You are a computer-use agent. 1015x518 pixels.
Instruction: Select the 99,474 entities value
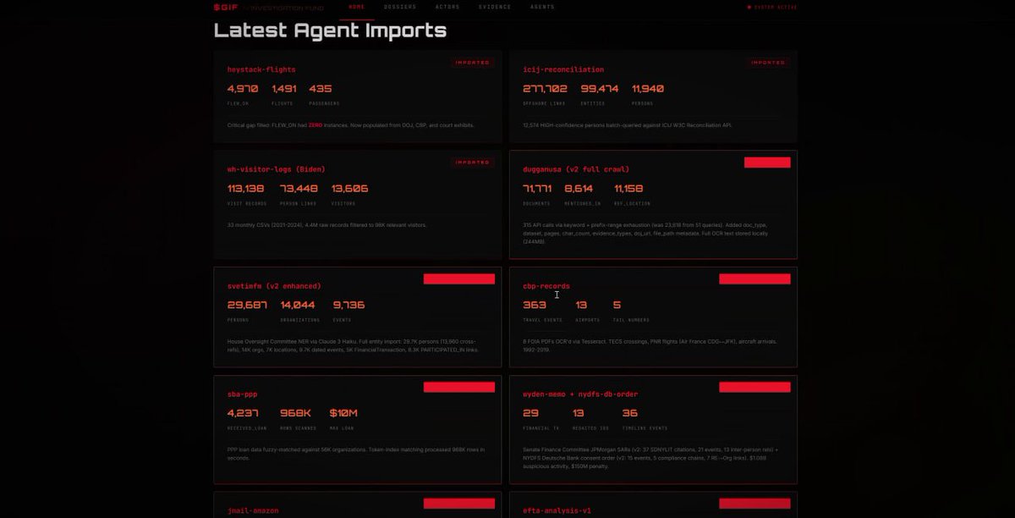[600, 89]
